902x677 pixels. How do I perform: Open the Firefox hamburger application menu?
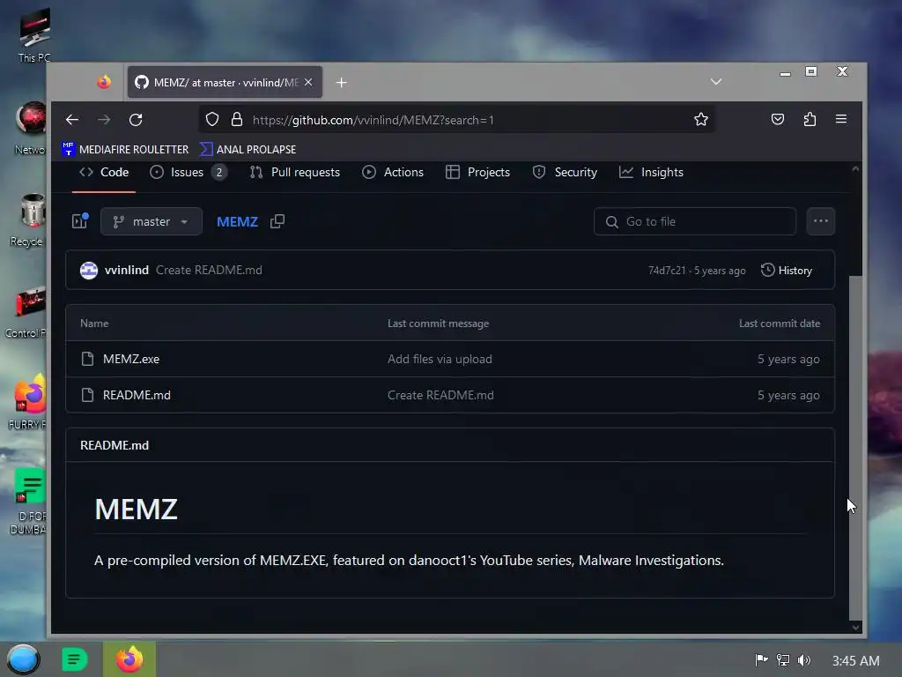coord(841,119)
